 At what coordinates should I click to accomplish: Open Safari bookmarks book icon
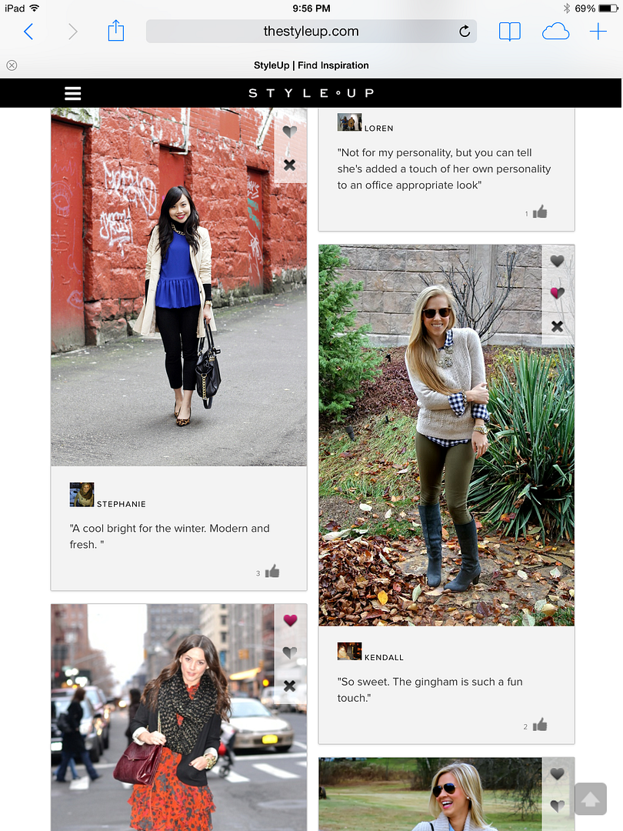tap(510, 32)
